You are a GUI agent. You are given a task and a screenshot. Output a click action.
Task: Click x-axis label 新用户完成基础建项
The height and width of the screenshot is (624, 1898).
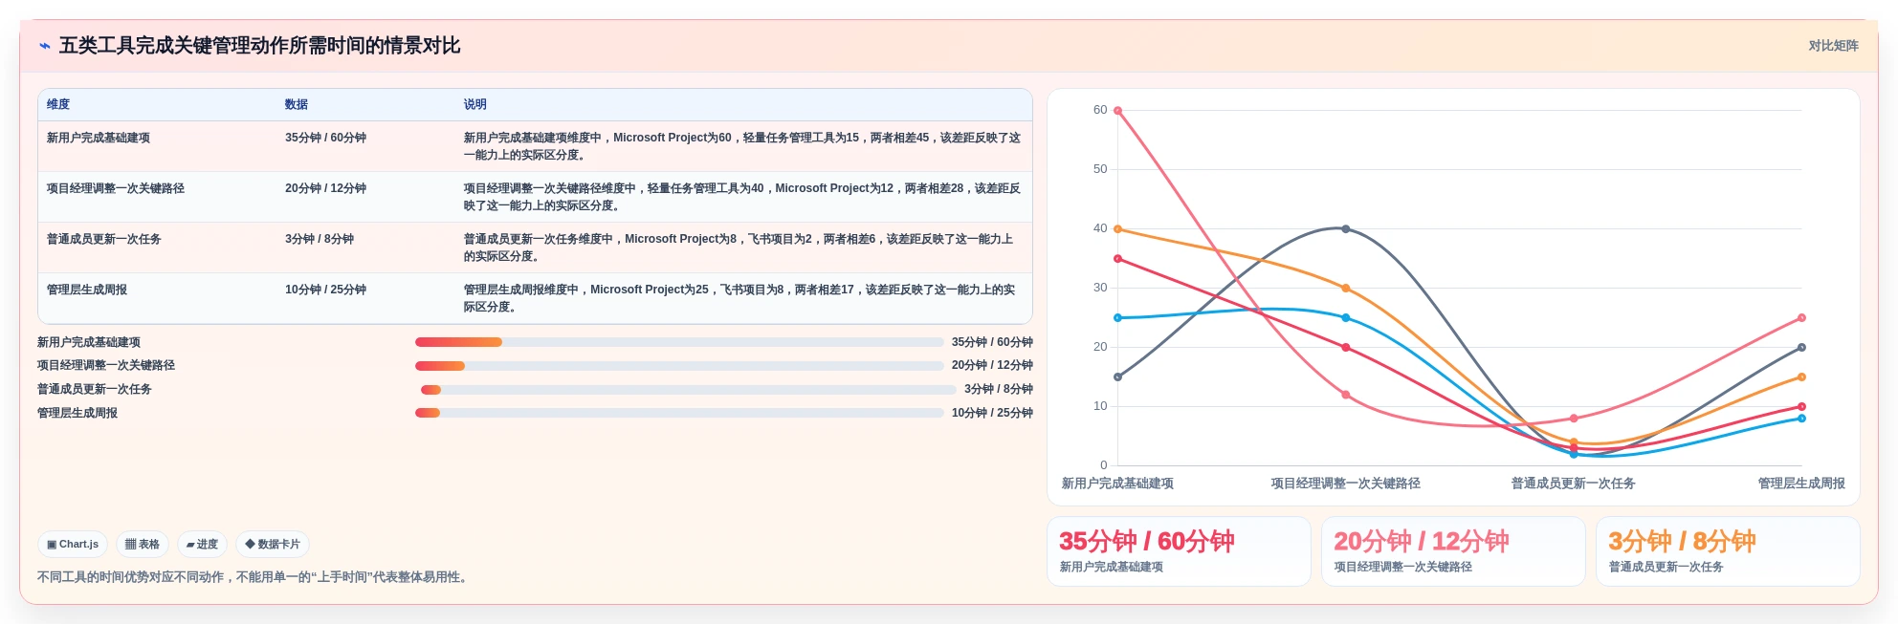tap(1117, 484)
